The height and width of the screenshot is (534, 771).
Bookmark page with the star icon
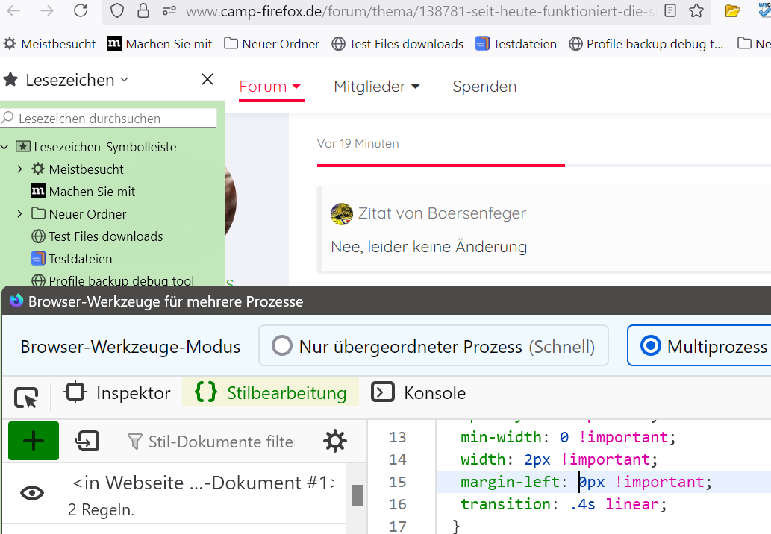(x=696, y=11)
